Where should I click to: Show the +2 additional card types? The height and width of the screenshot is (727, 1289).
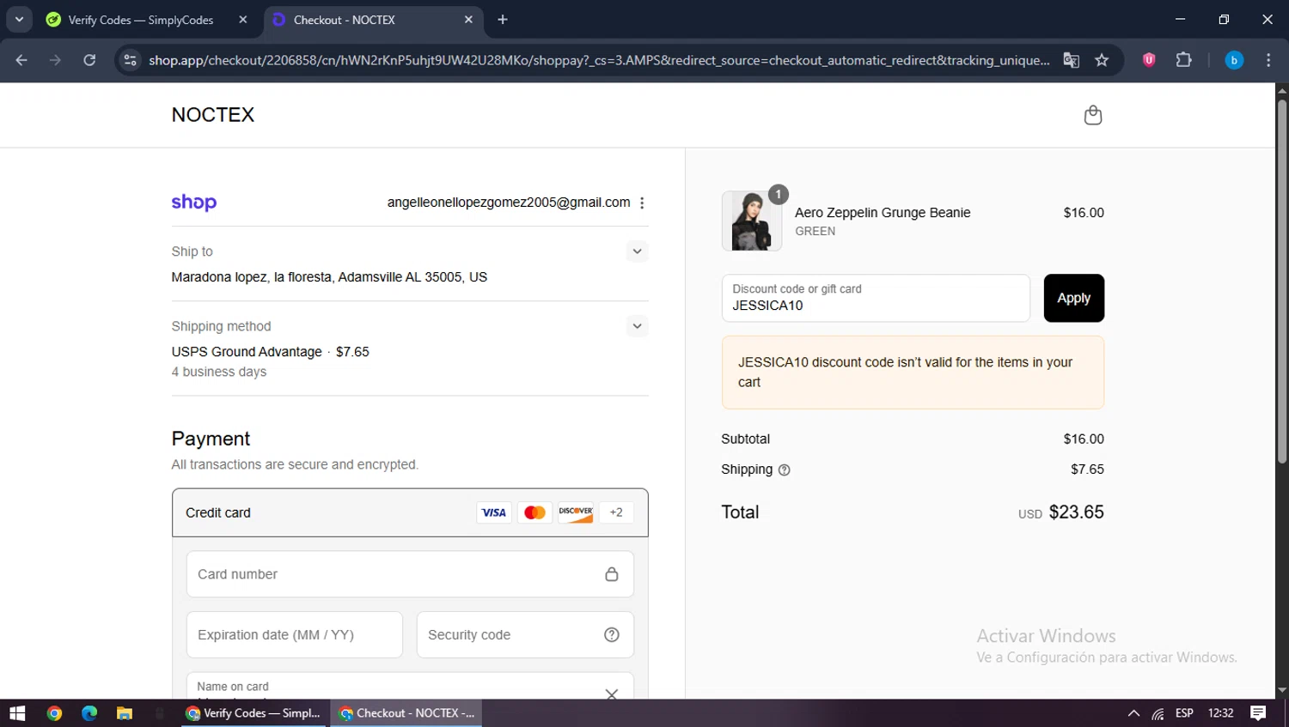pos(616,512)
